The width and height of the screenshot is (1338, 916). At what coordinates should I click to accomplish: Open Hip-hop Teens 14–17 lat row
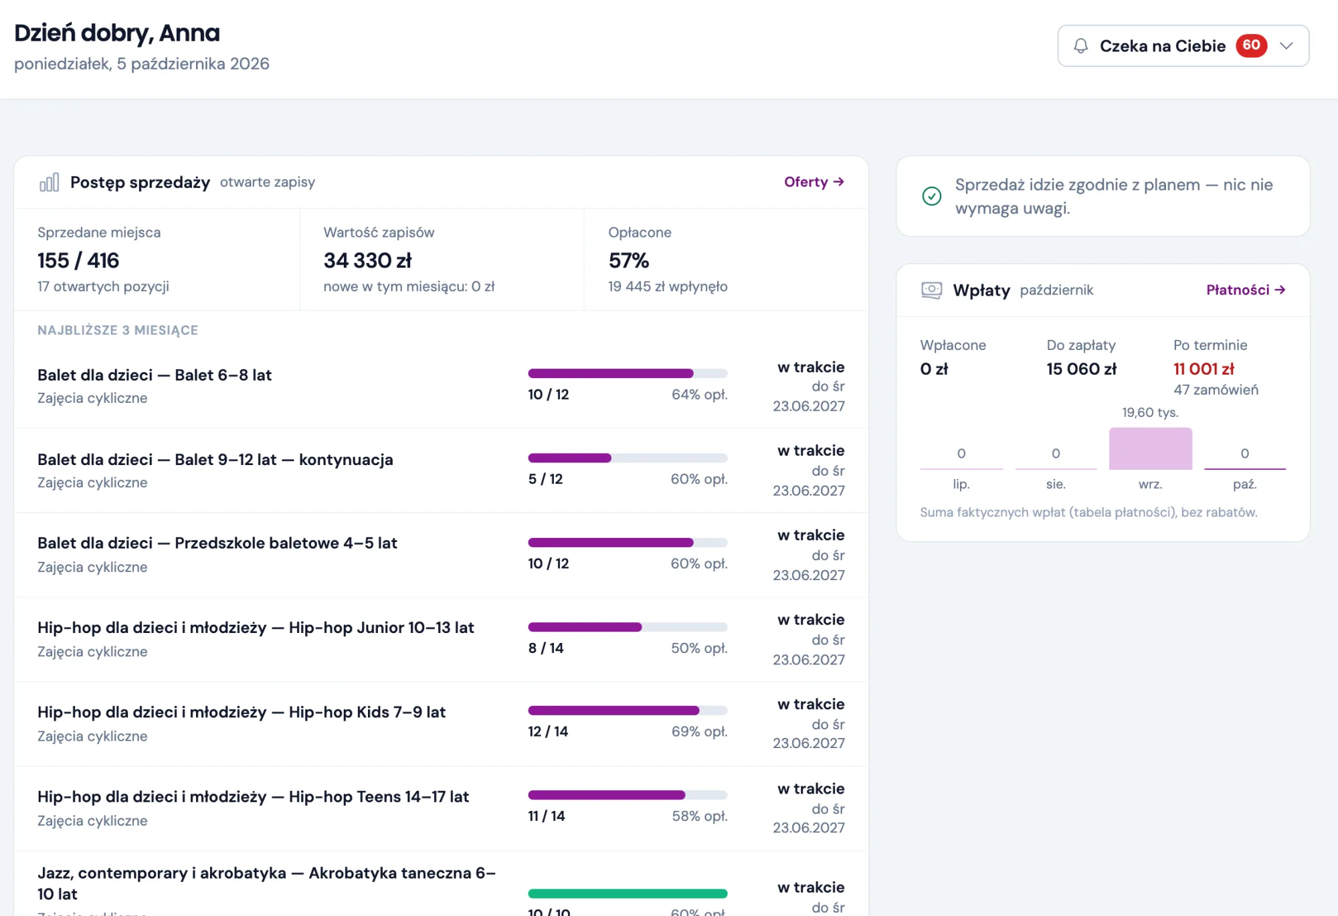point(441,808)
